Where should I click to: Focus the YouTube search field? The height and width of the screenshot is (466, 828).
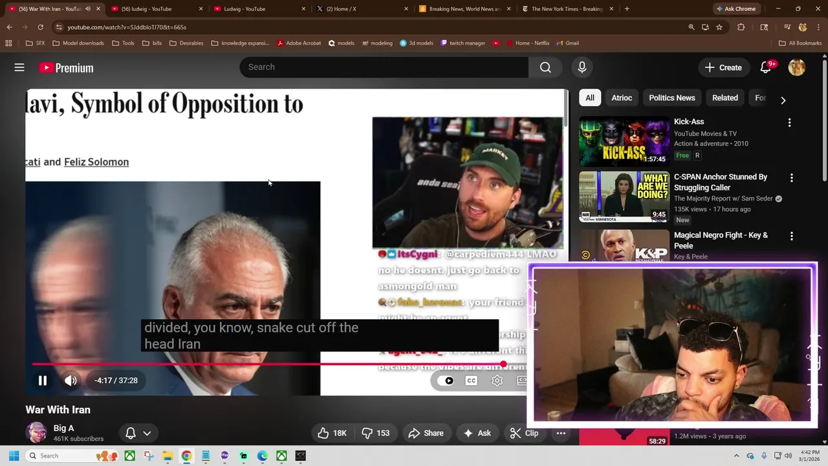[x=384, y=67]
